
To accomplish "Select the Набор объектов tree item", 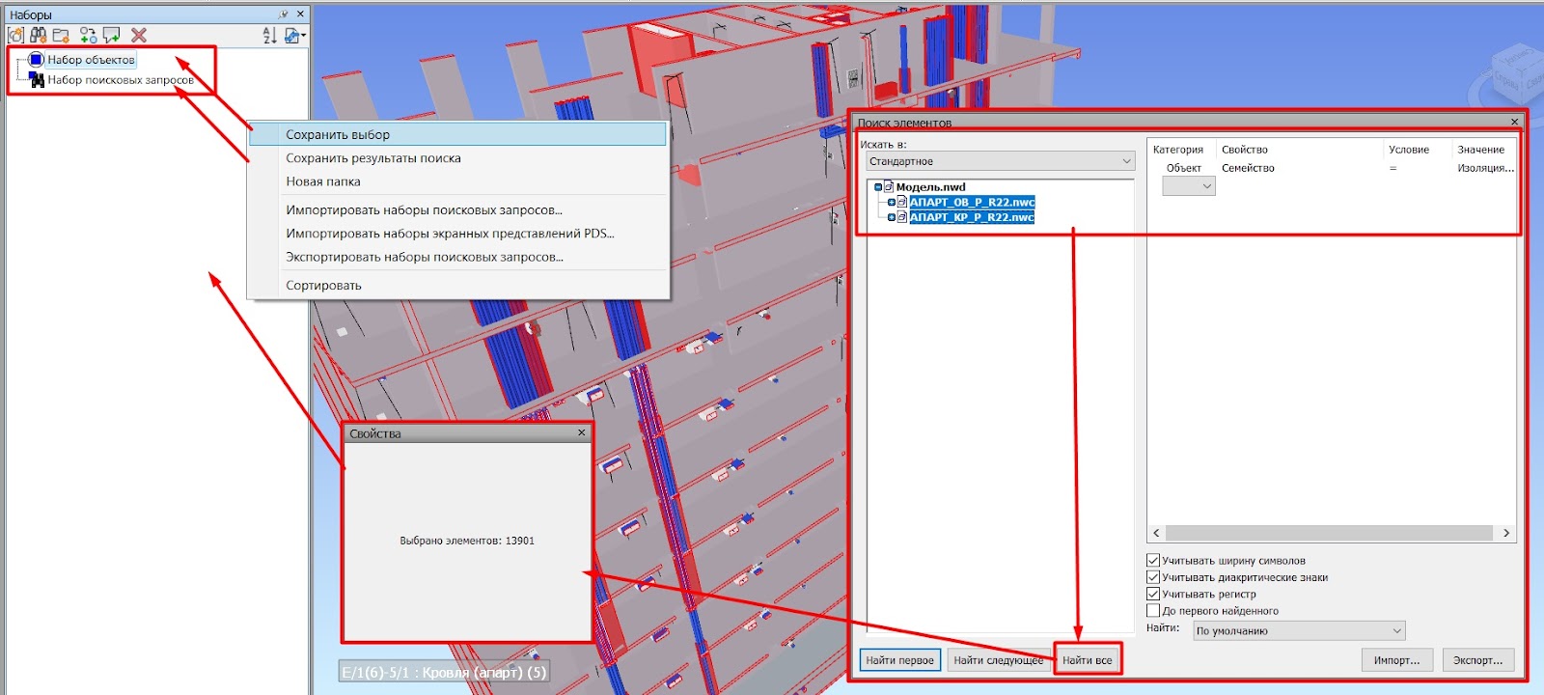I will 92,60.
